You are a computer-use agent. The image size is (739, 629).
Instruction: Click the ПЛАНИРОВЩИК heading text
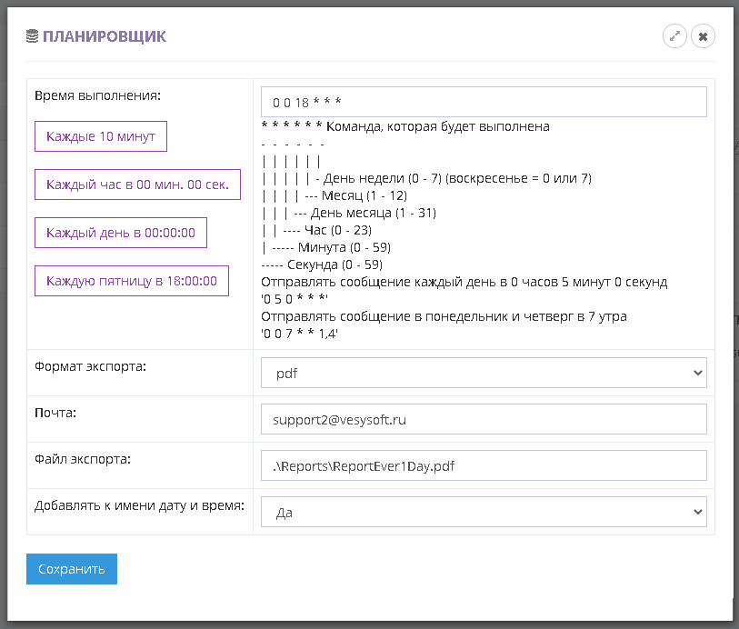(105, 36)
